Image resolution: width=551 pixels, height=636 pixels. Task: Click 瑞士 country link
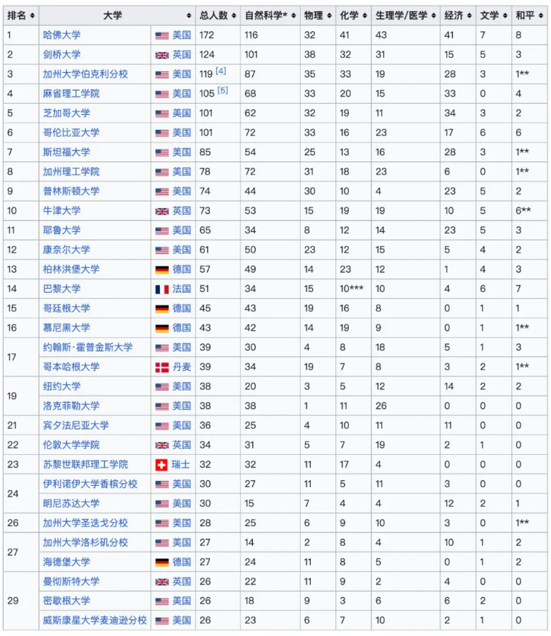coord(181,465)
